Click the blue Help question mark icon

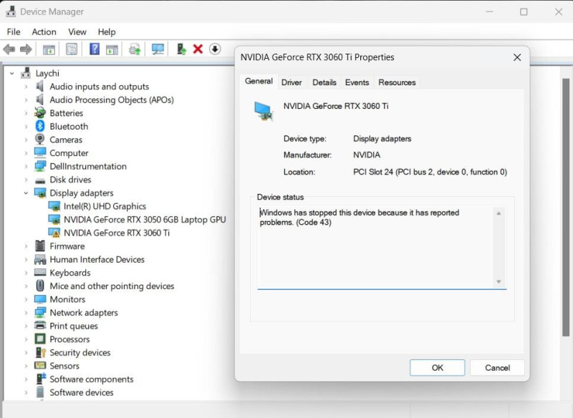95,49
